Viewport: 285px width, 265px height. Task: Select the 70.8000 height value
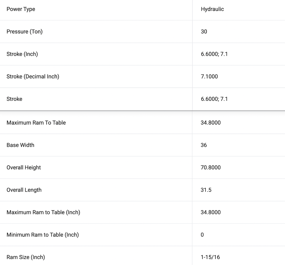[x=211, y=168]
